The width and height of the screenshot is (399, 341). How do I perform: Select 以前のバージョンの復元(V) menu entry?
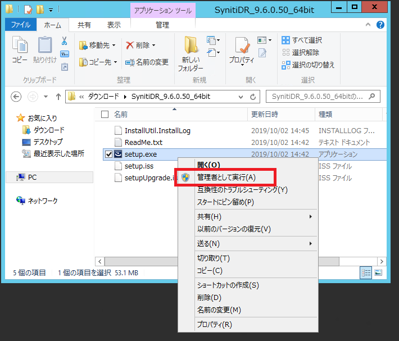[x=248, y=229]
